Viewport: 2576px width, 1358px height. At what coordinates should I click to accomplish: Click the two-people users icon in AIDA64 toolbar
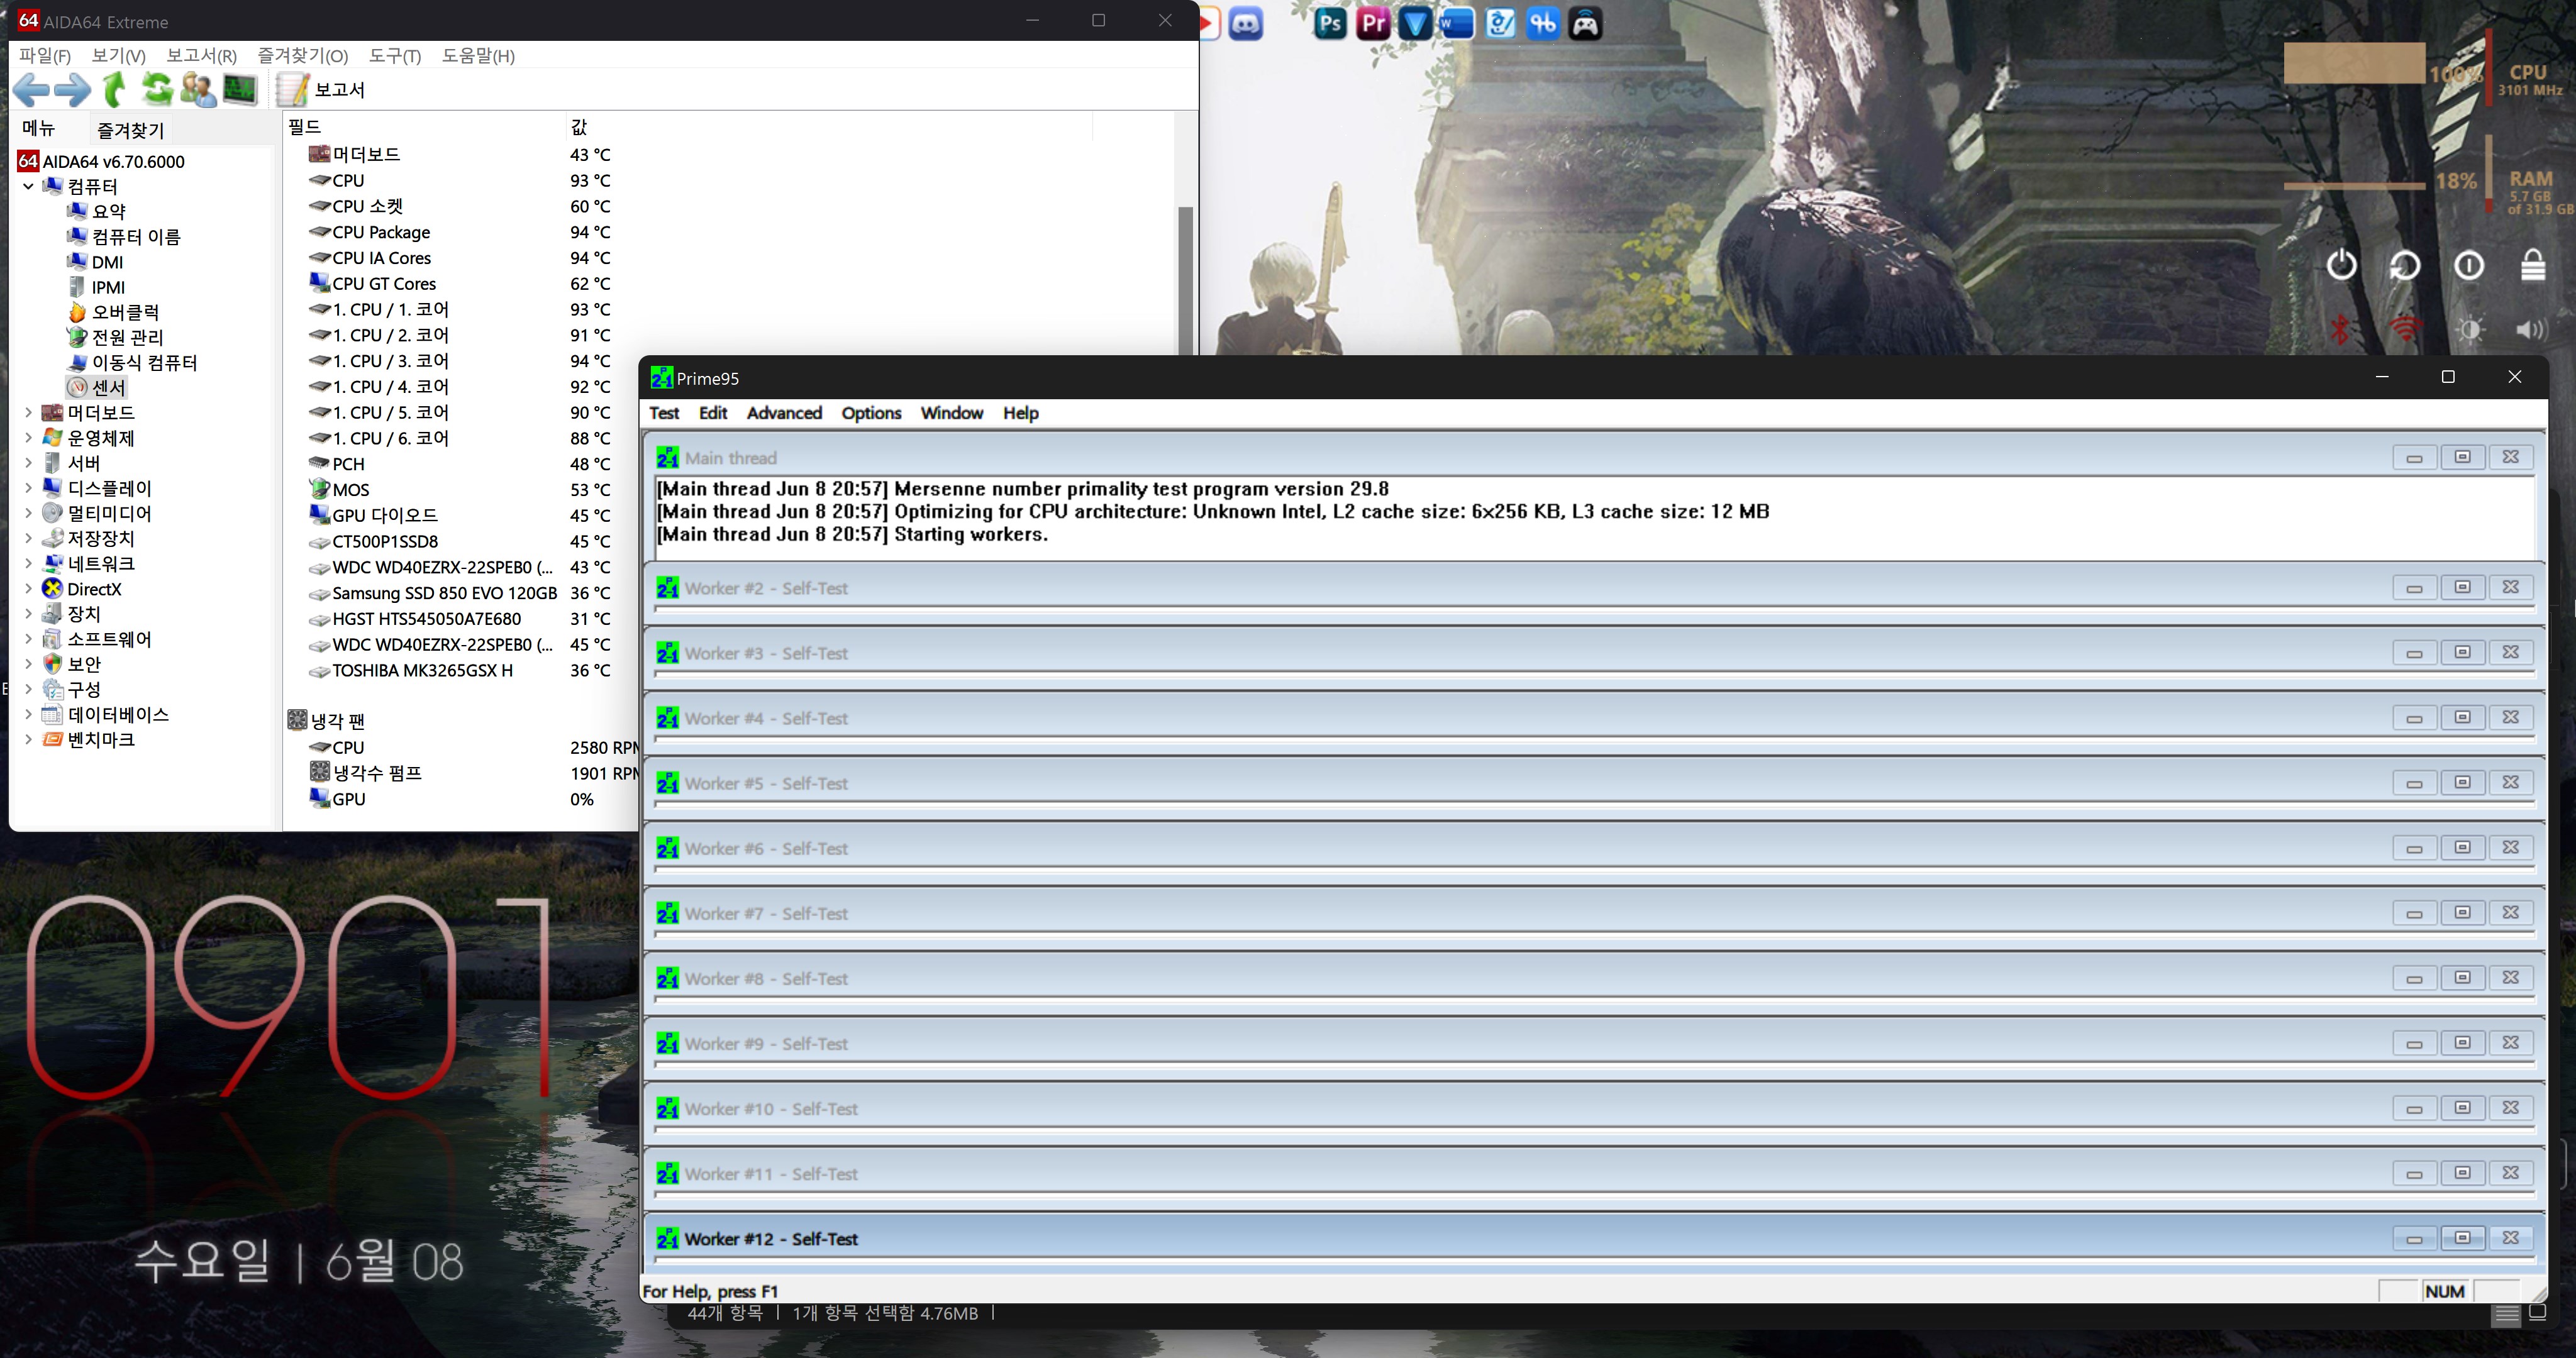(198, 90)
